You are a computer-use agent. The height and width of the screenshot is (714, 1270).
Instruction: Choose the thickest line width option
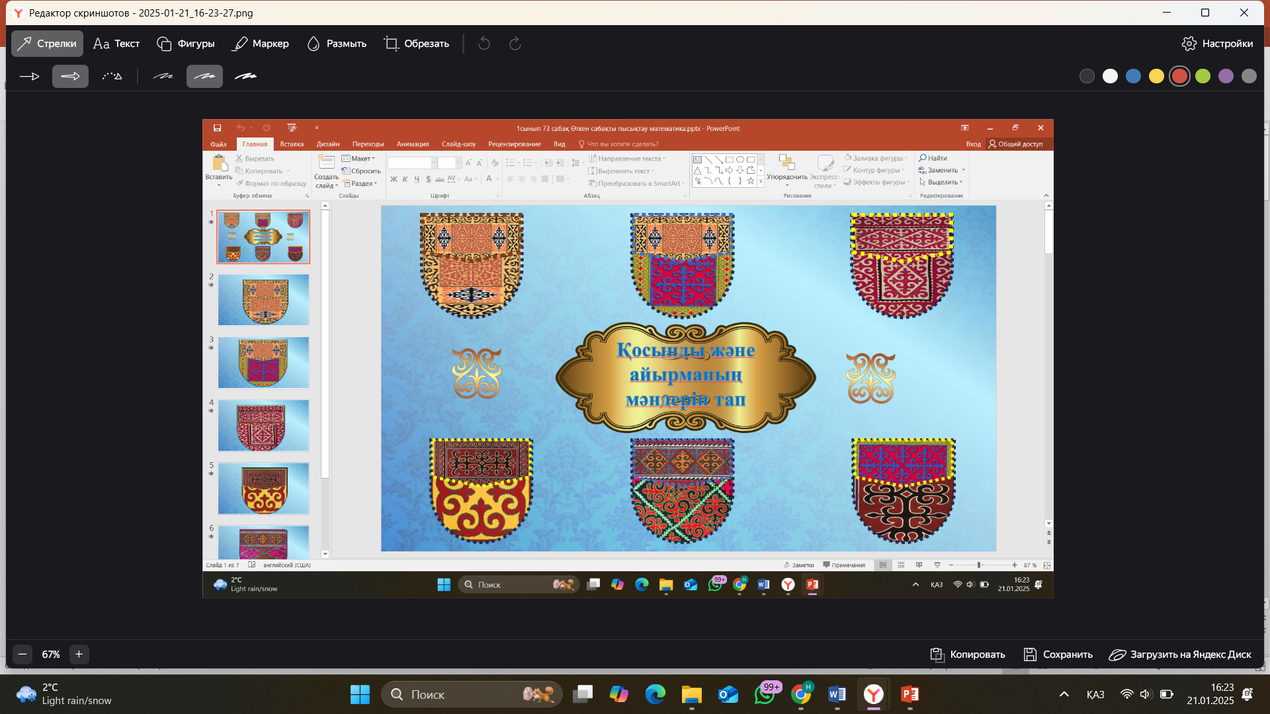(x=245, y=77)
